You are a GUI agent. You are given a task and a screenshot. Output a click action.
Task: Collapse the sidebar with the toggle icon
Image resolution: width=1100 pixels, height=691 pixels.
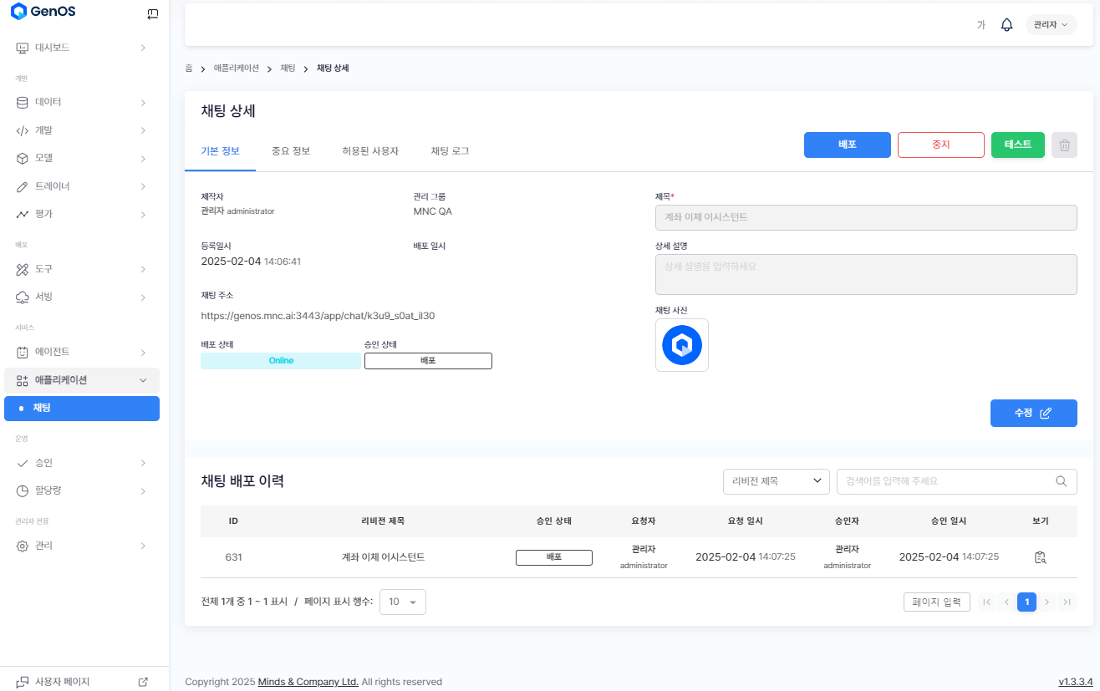point(152,13)
